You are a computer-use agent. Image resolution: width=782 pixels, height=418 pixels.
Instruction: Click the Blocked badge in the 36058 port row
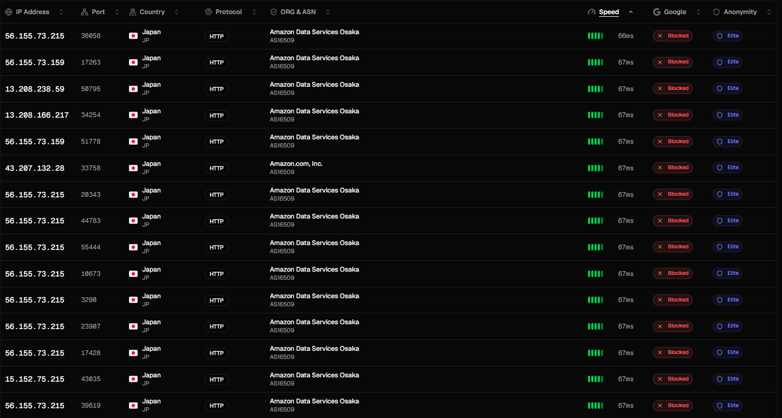coord(673,36)
